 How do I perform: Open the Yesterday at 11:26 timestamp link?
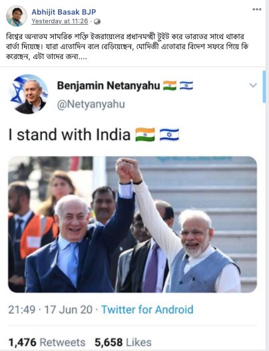60,21
